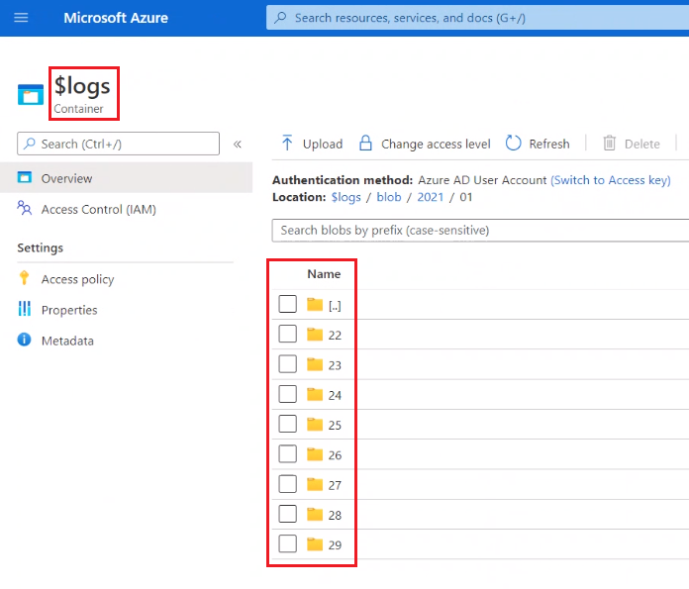689x589 pixels.
Task: Click the Metadata info icon
Action: [x=24, y=340]
